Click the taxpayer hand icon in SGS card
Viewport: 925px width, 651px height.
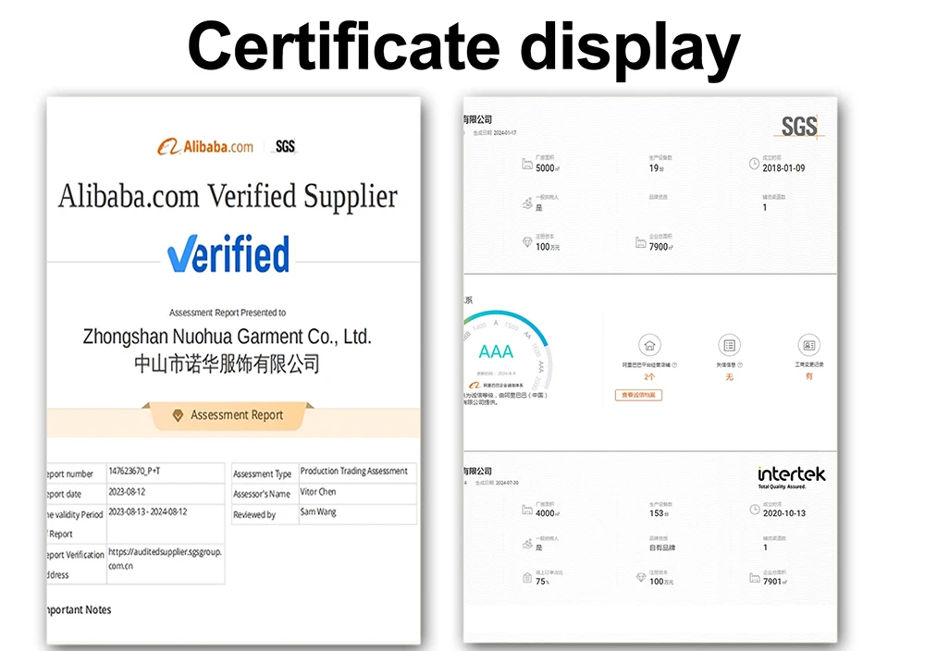pos(527,203)
